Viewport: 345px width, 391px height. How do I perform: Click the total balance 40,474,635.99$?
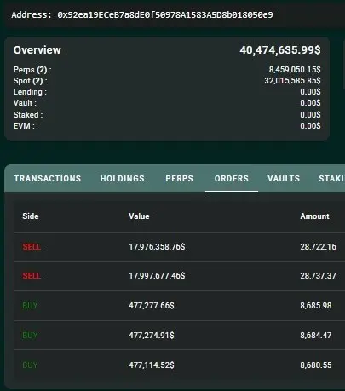click(x=280, y=50)
